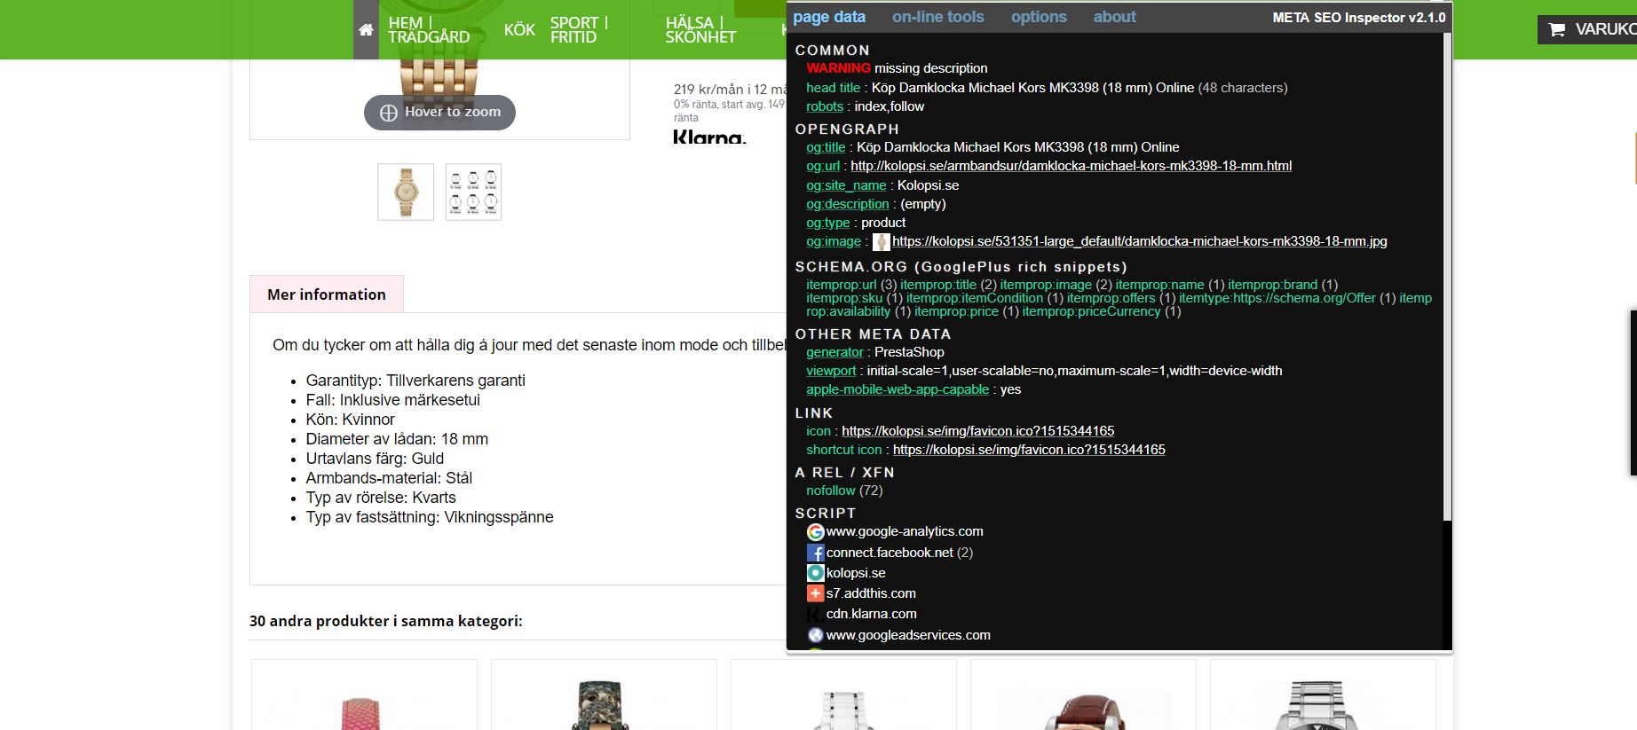This screenshot has height=730, width=1637.
Task: Open the og:url product link
Action: [1071, 166]
